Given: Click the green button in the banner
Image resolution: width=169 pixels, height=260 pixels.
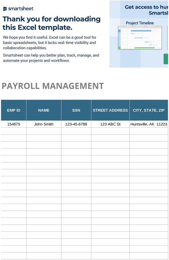Looking at the screenshot, I should (166, 59).
